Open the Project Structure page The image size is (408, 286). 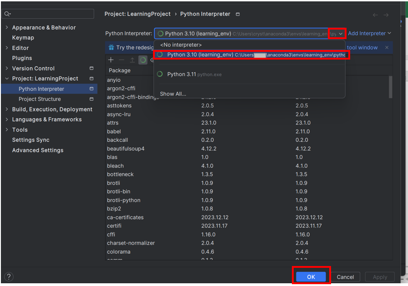[x=40, y=99]
